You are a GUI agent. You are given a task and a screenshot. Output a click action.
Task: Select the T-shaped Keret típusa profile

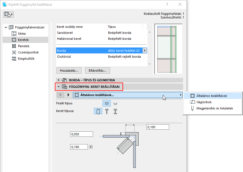tap(107, 111)
